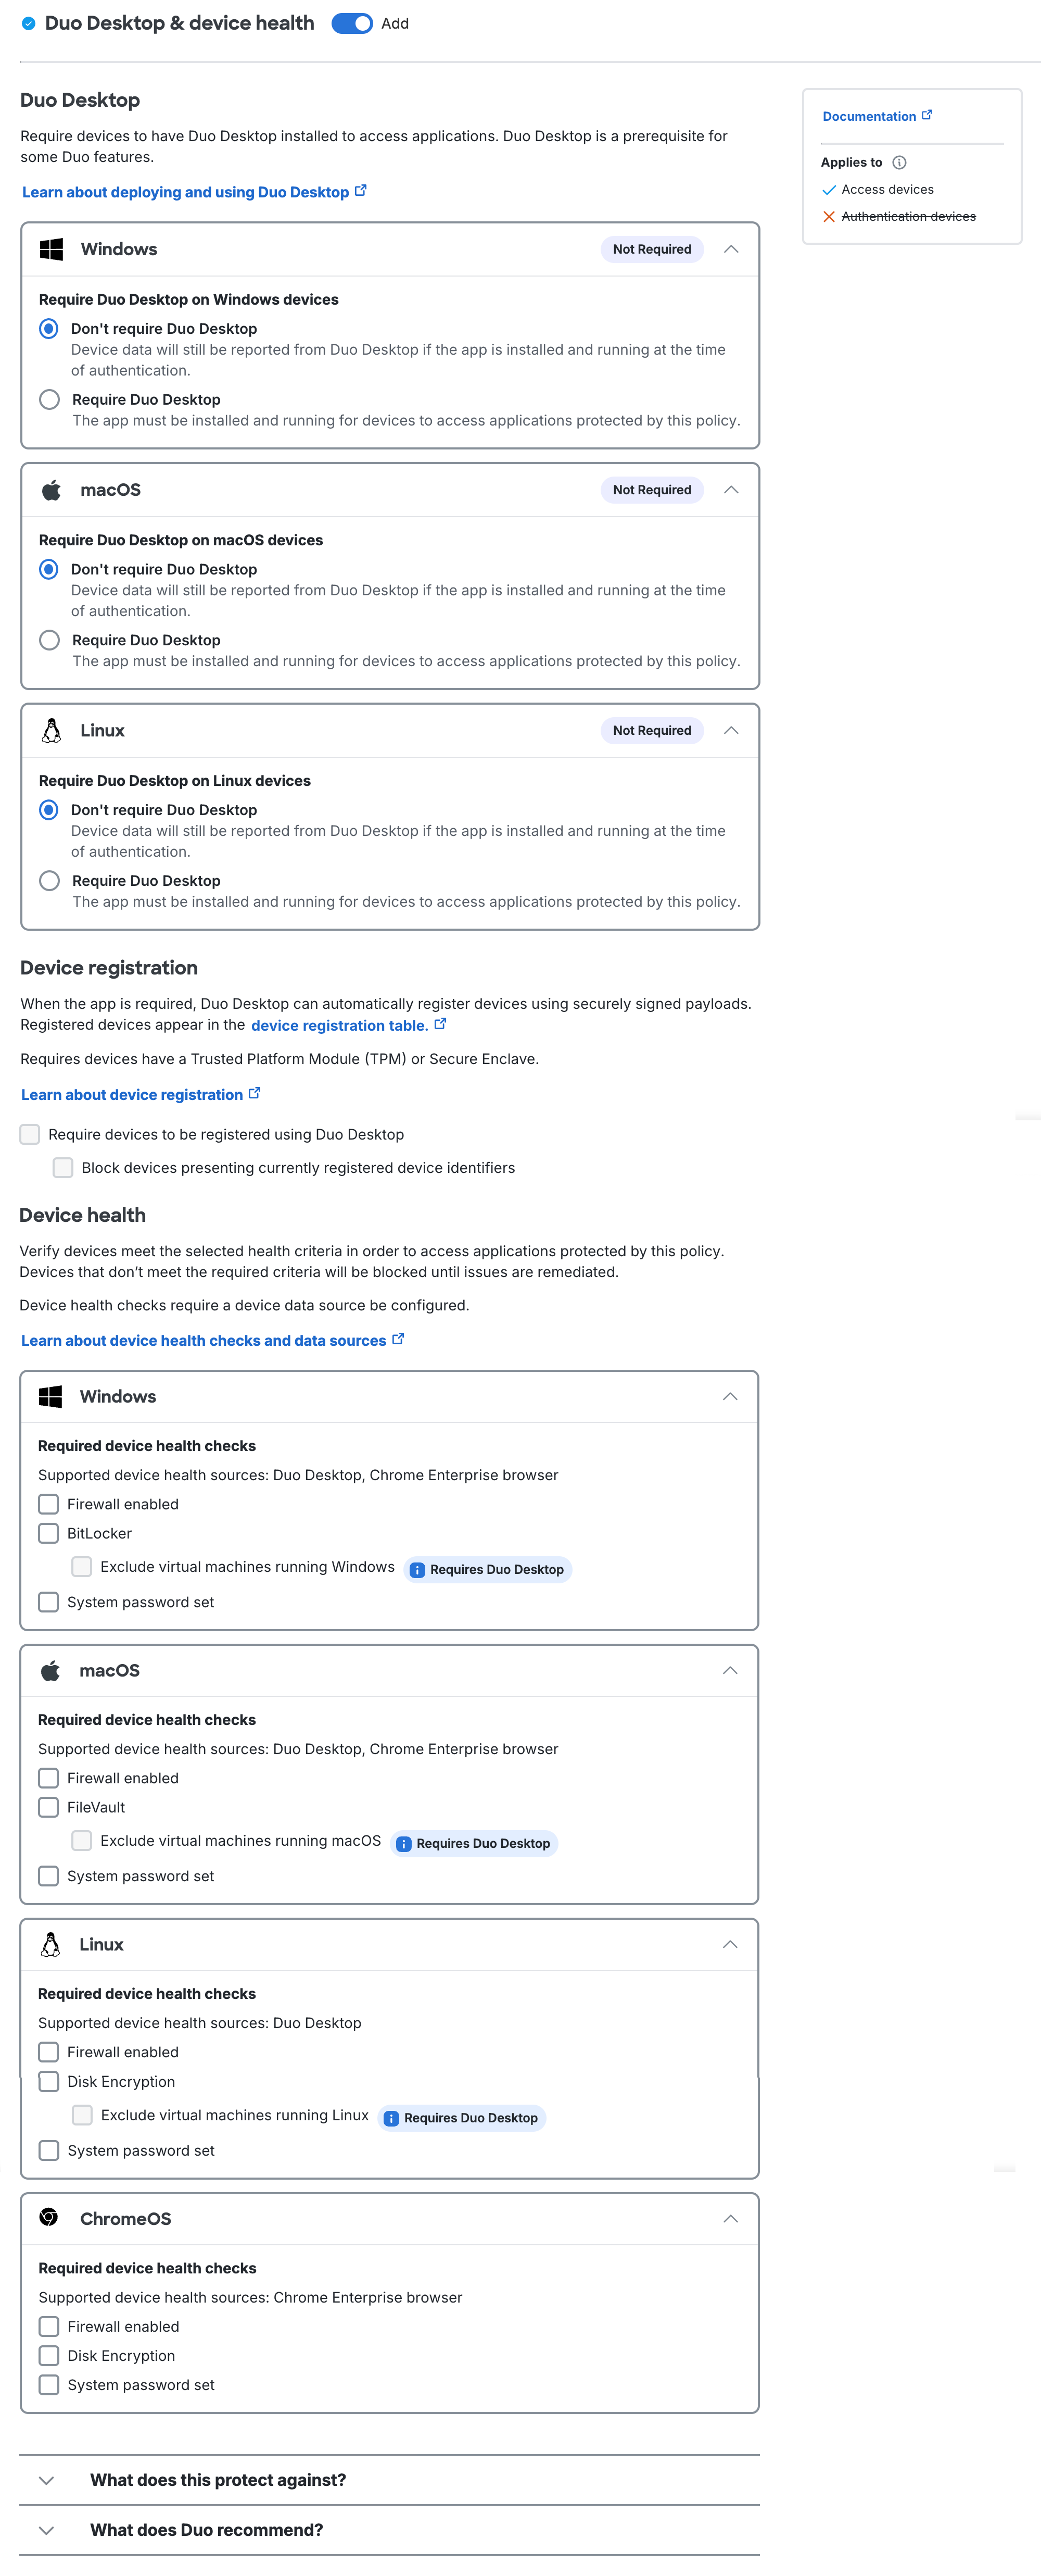Click the blue checkmark badge next to the policy title
The image size is (1041, 2576).
click(x=27, y=22)
